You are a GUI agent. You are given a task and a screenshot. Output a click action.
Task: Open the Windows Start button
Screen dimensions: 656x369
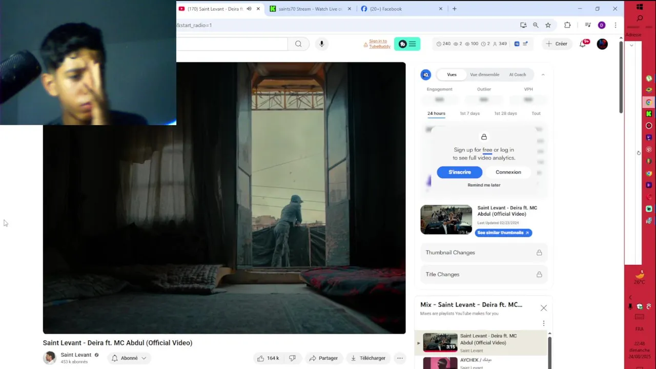(x=640, y=7)
